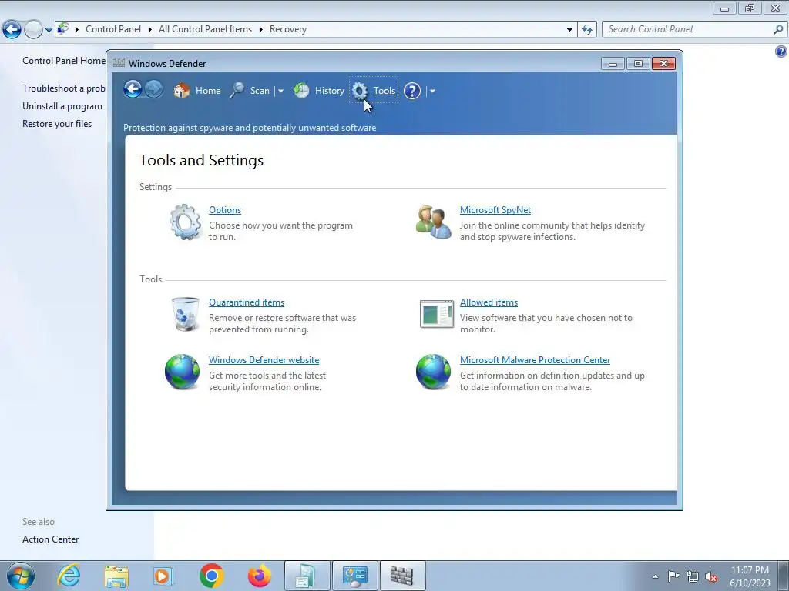Open the address bar history dropdown

[569, 30]
